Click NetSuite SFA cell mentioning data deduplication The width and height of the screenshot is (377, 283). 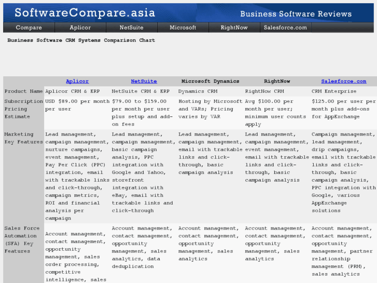(144, 253)
